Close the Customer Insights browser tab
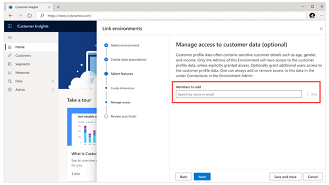329x185 pixels. [49, 7]
